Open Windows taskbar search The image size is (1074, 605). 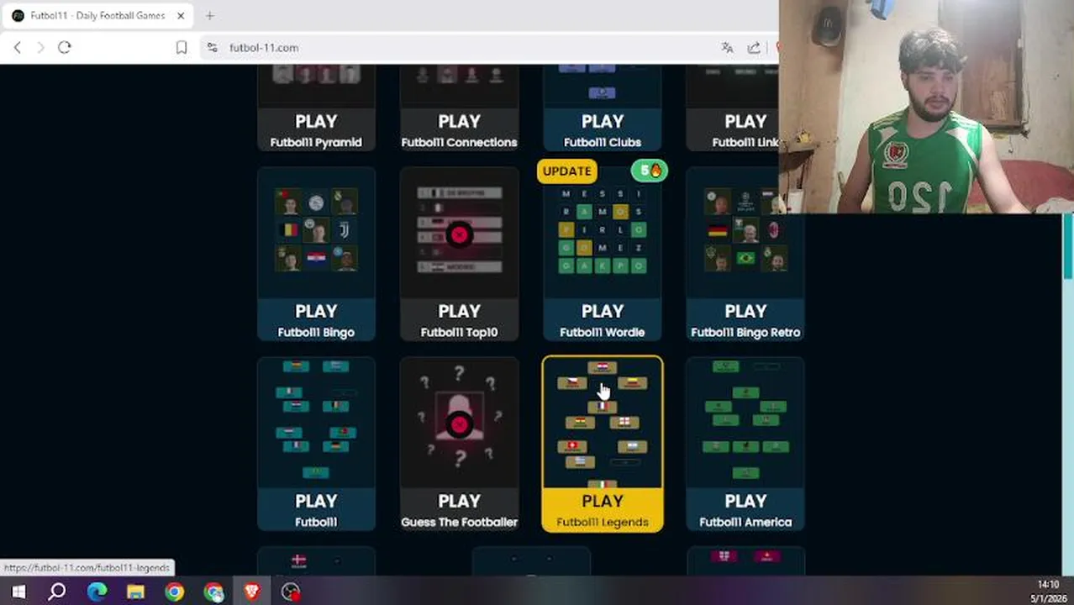point(57,592)
